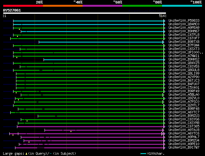The image size is (205, 156).
Task: Click the white query sequence bar
Action: [x=85, y=13]
